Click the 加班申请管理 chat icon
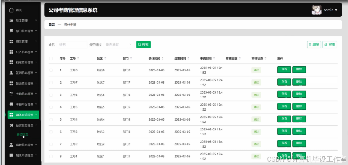The image size is (348, 165). pos(11,155)
